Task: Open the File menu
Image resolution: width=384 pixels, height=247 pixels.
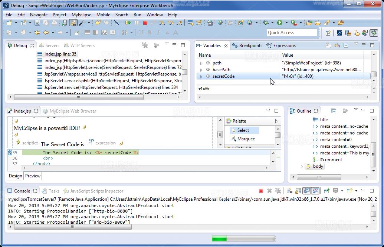Action: pyautogui.click(x=9, y=15)
